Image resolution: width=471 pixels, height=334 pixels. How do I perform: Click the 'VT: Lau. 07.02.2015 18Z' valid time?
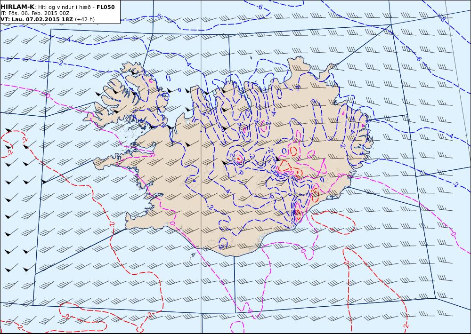point(37,19)
